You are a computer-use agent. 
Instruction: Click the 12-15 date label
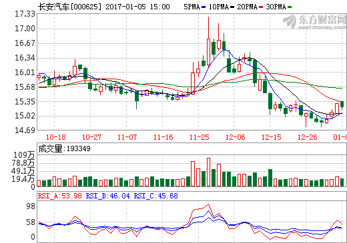271,137
